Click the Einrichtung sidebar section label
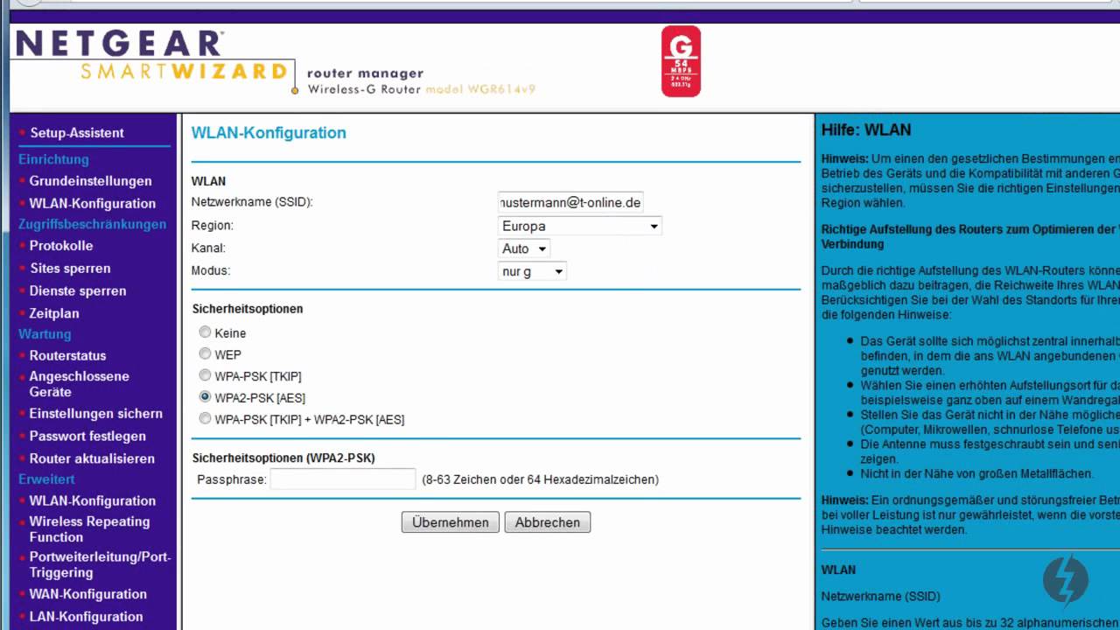The image size is (1120, 630). pos(53,159)
